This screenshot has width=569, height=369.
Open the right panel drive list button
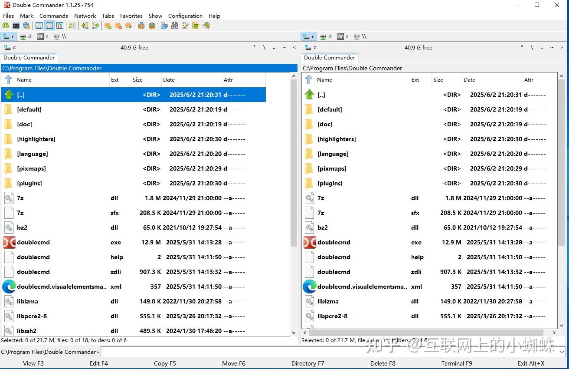pos(310,47)
